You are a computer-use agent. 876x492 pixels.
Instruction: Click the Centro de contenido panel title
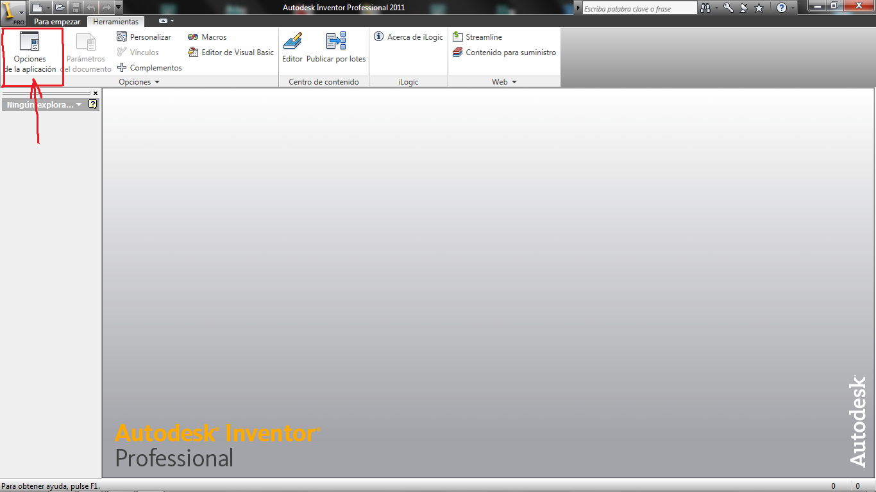tap(324, 82)
